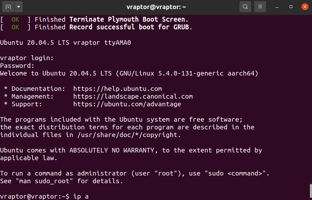Click the 'vraptor login:' line
Viewport: 312px width, 200px height.
27,58
